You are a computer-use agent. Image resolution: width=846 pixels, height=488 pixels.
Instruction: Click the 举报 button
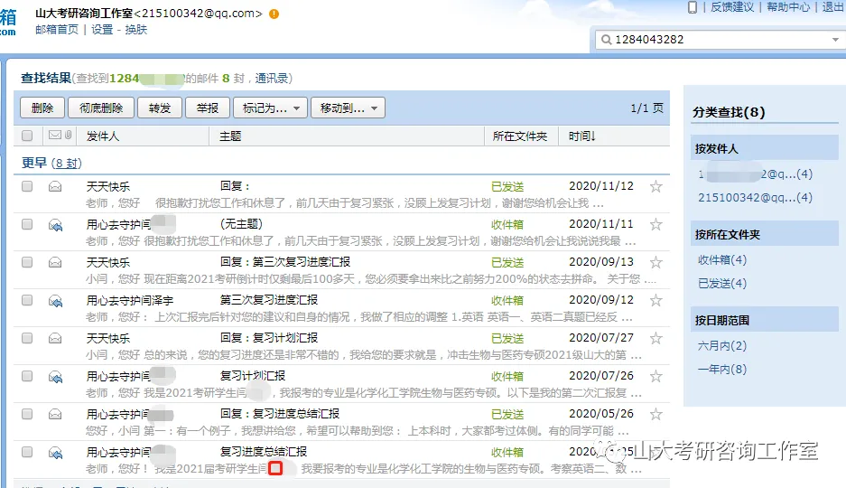pyautogui.click(x=208, y=108)
